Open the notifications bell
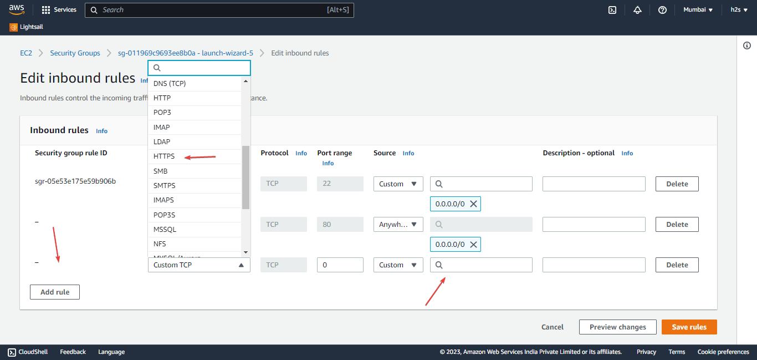757x360 pixels. point(637,10)
